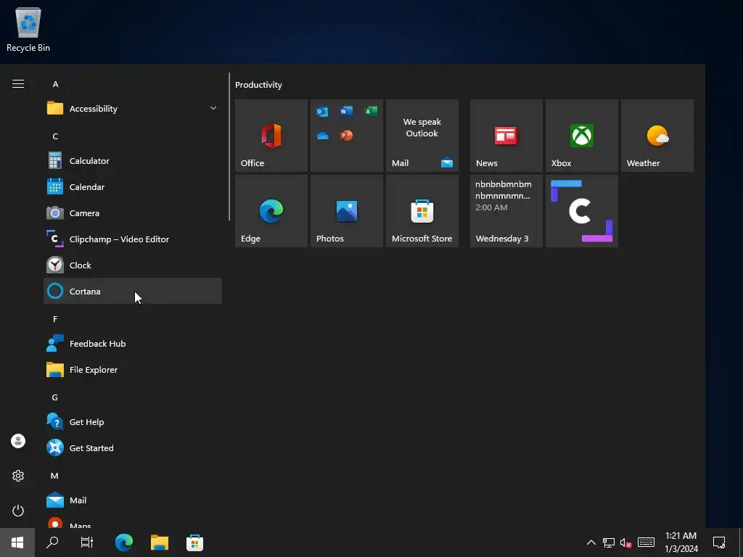Select letter F section header
The image size is (743, 557).
55,319
